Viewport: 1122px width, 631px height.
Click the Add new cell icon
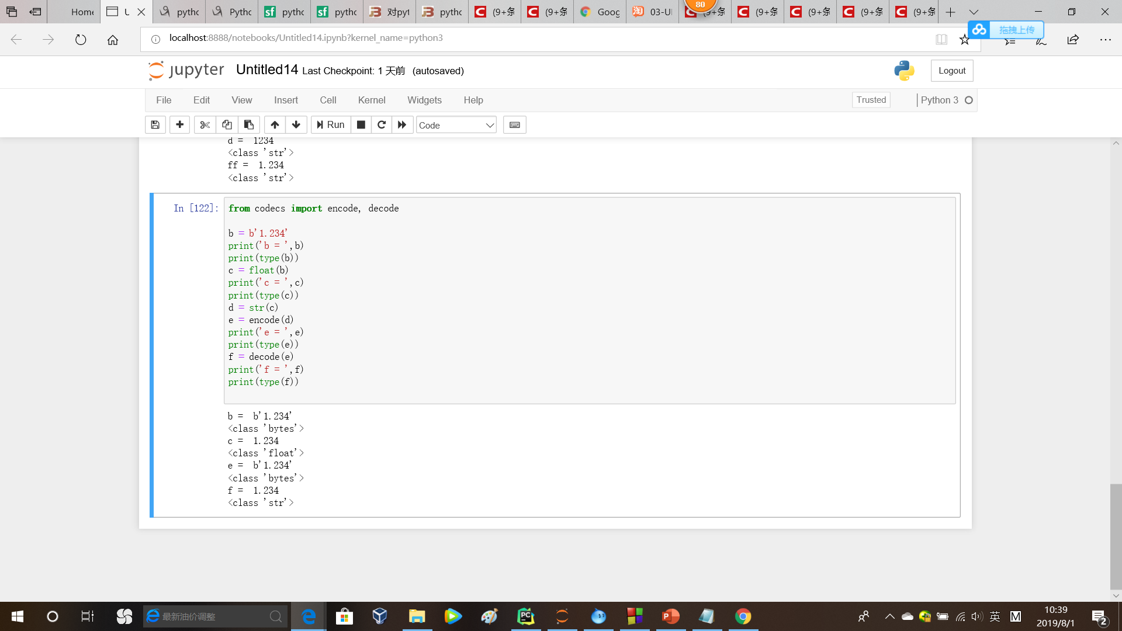point(178,124)
